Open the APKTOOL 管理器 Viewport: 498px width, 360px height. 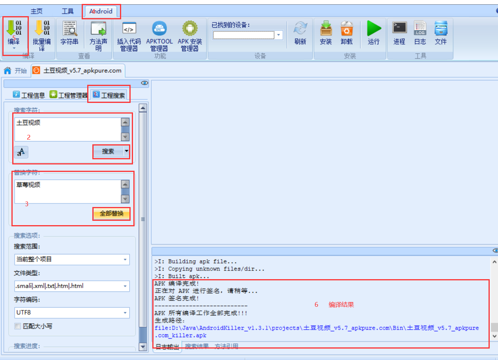159,34
